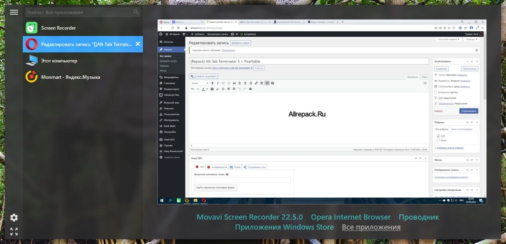
Task: Click the Italic icon in the previewed editor
Action: 218,83
